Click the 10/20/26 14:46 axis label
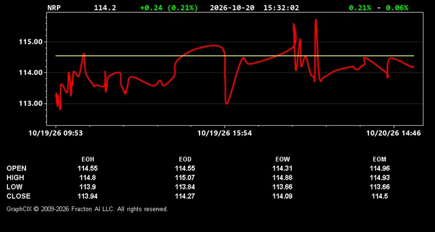The height and width of the screenshot is (232, 435). coord(393,133)
